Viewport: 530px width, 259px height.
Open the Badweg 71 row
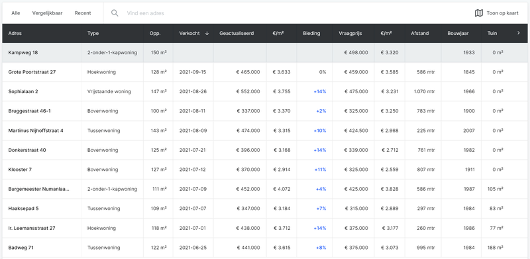click(265, 248)
